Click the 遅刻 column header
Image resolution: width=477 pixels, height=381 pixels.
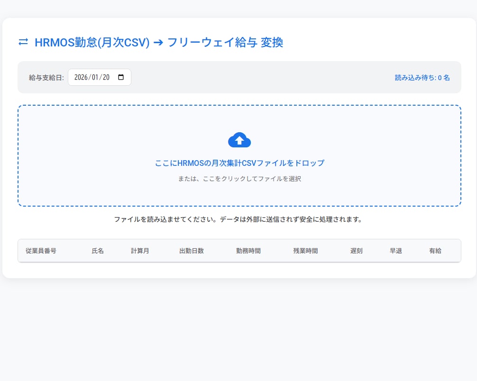coord(356,251)
